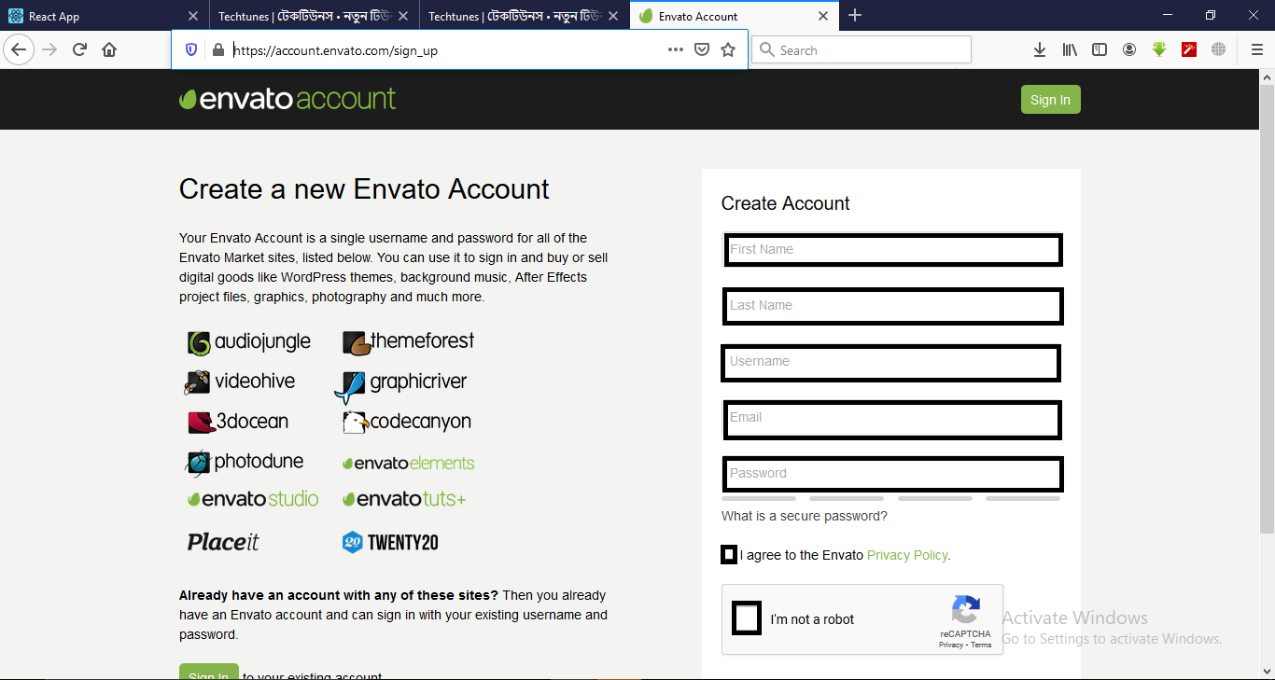Tick the Privacy Policy agreement checkbox
Viewport: 1275px width, 680px height.
(729, 555)
